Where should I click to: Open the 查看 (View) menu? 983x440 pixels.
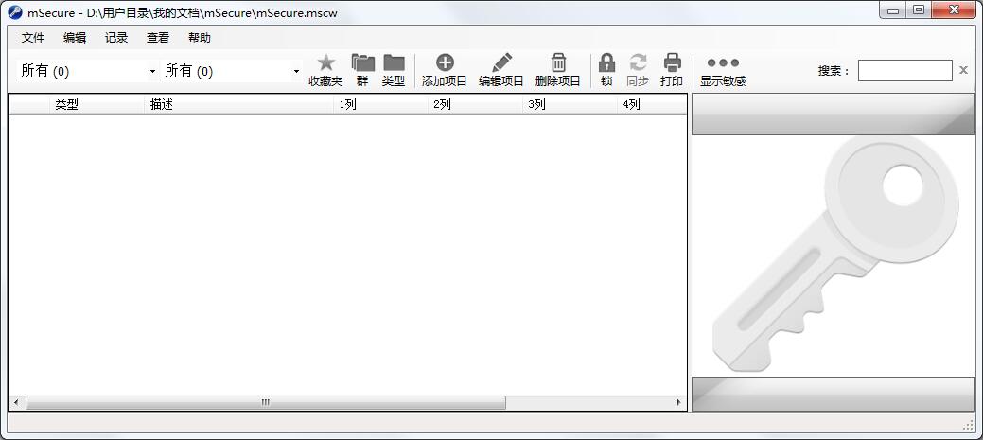158,38
